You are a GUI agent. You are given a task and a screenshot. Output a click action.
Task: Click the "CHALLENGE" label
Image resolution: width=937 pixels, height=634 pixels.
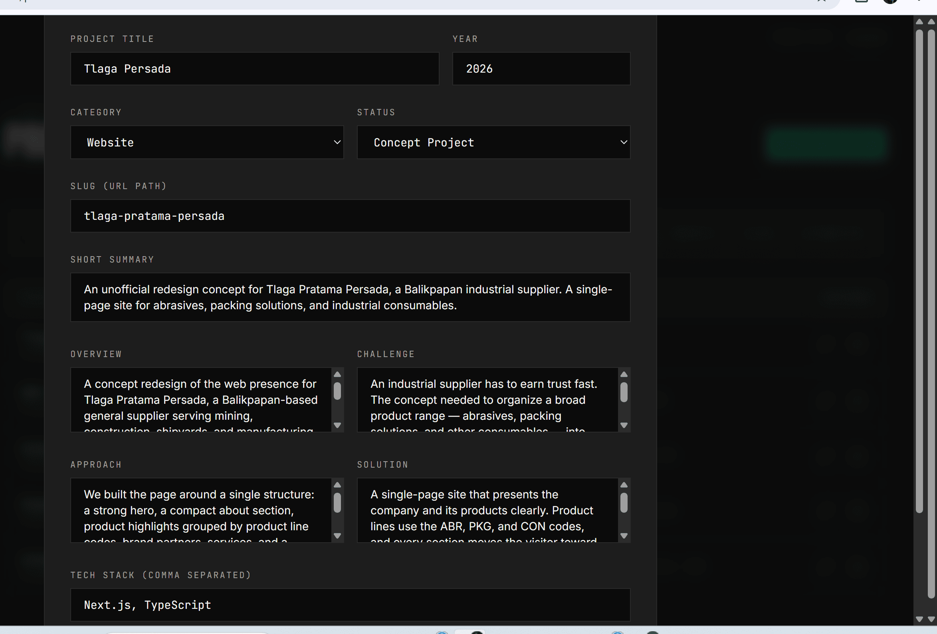[386, 354]
